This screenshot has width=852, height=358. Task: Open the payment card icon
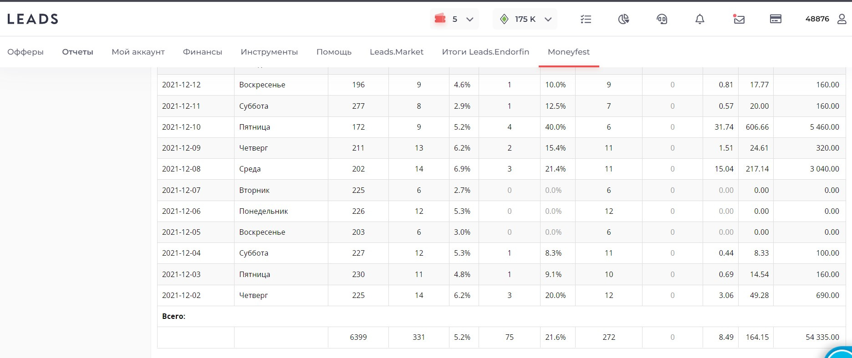[775, 19]
